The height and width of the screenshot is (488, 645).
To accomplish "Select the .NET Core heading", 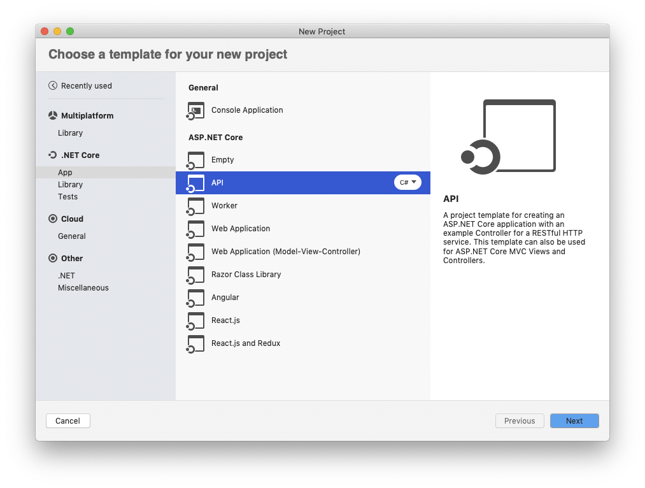I will tap(81, 155).
